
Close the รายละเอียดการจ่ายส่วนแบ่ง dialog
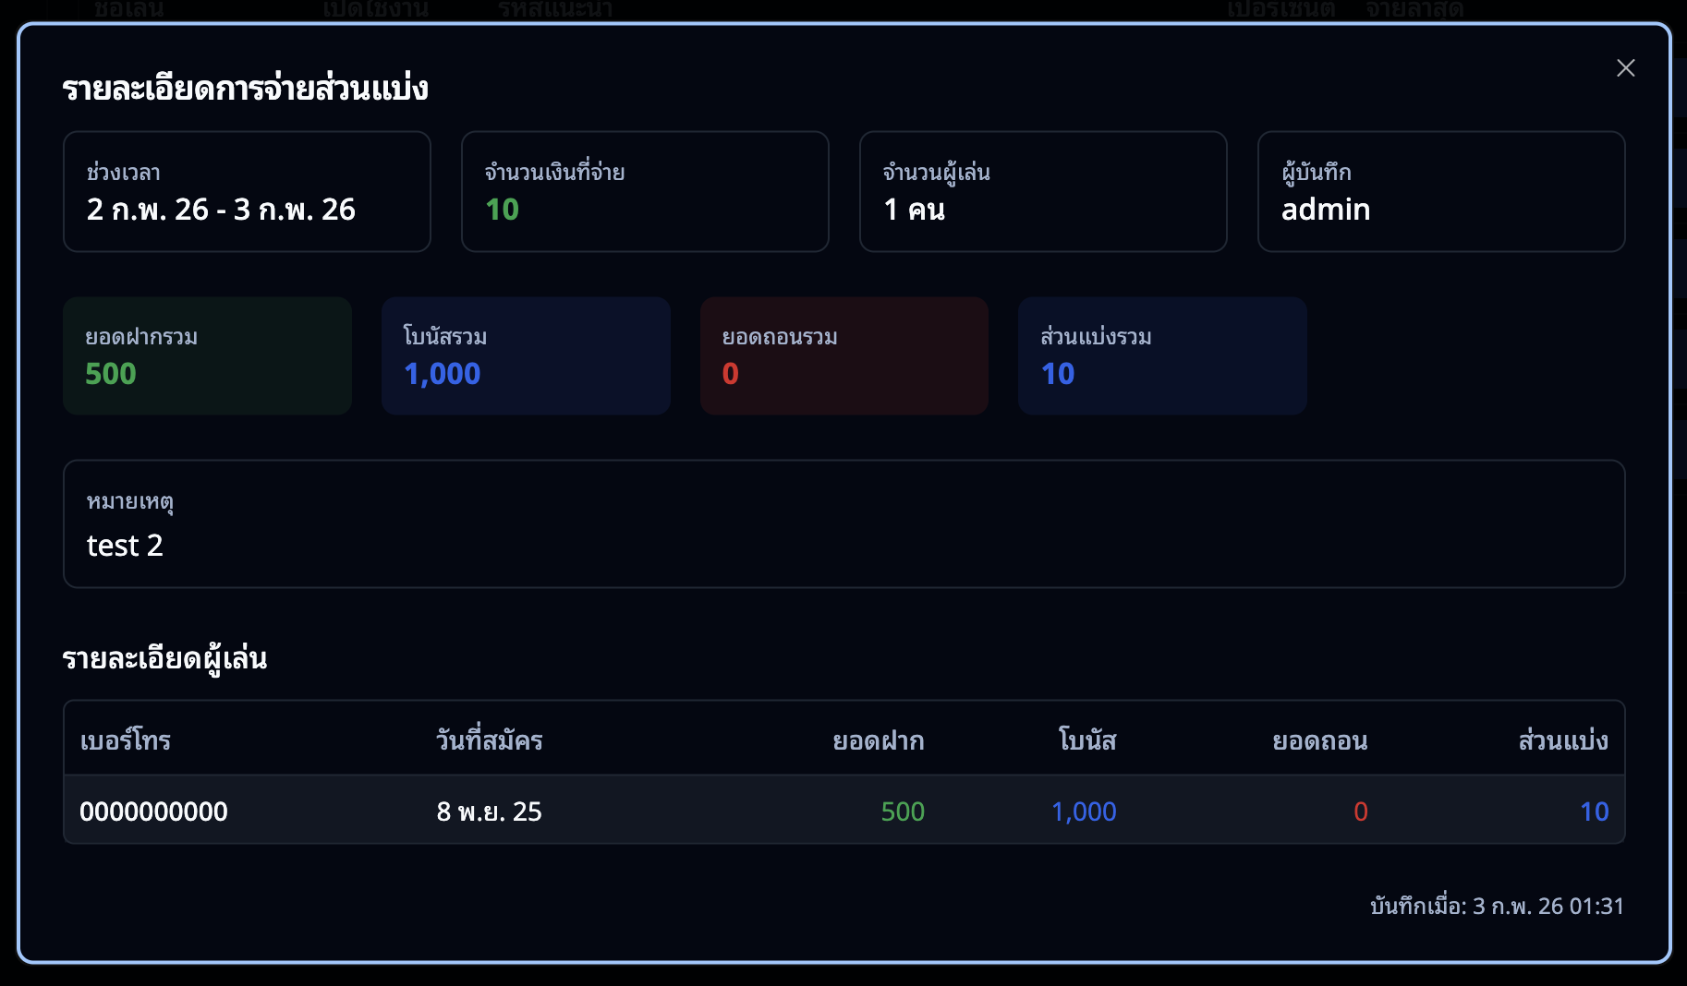(x=1625, y=68)
